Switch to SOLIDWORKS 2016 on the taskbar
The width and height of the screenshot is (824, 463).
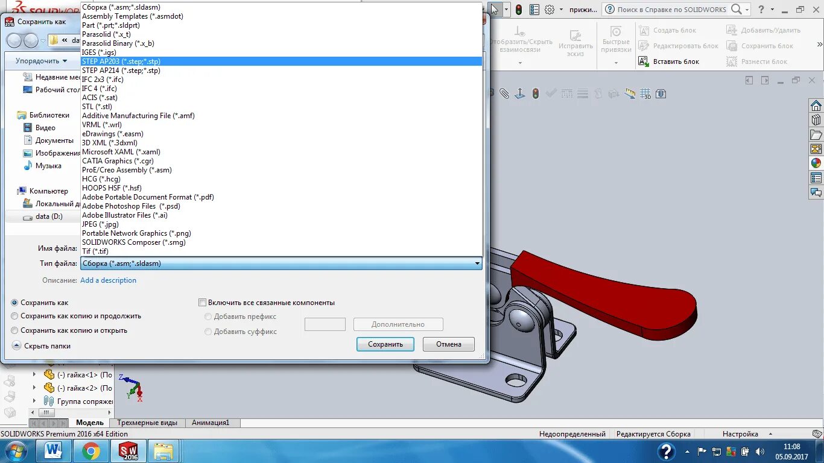(x=128, y=451)
